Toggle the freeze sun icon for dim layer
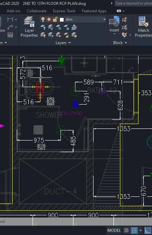Viewport: 152px width, 235px height. [49, 19]
